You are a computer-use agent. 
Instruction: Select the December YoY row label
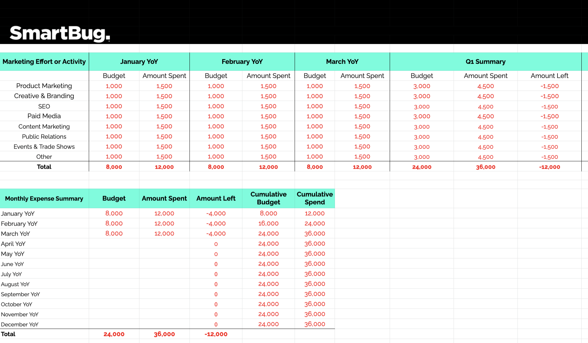click(20, 324)
